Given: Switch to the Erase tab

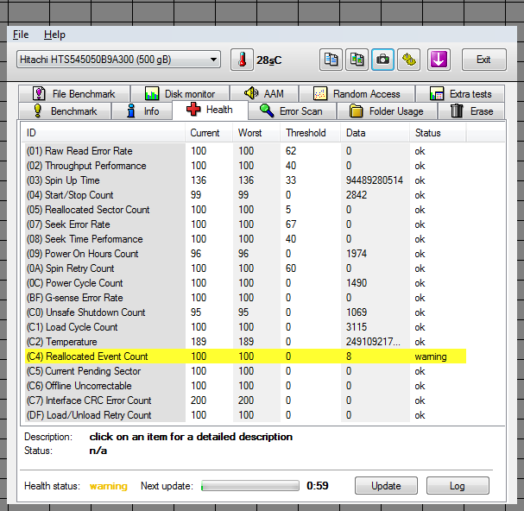Looking at the screenshot, I should coord(471,111).
